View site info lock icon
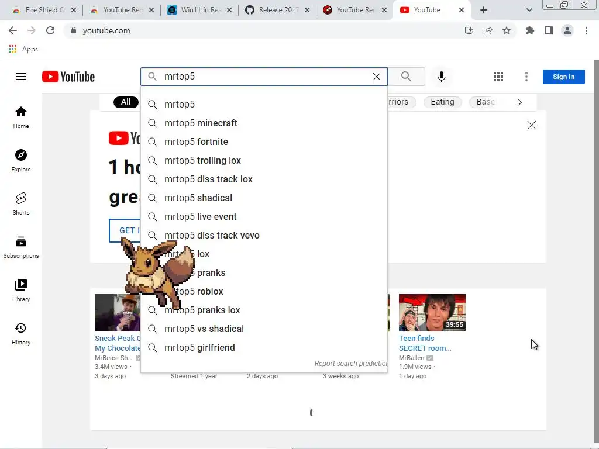Viewport: 599px width, 449px height. tap(74, 30)
